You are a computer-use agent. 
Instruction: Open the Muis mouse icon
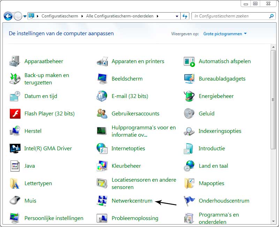point(15,200)
